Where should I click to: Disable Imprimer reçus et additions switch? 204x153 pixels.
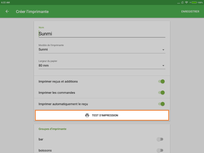click(161, 82)
